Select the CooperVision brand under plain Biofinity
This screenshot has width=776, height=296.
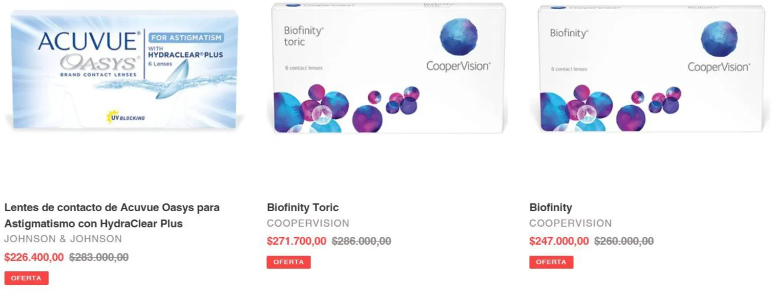(x=570, y=223)
